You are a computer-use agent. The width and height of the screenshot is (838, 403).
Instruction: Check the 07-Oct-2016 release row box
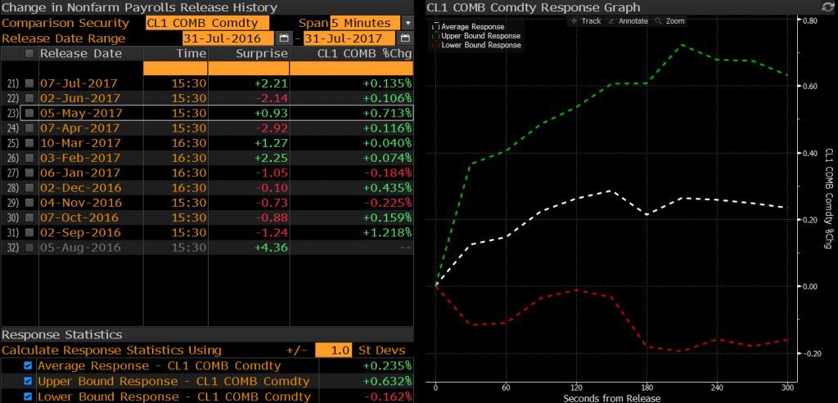(x=29, y=217)
